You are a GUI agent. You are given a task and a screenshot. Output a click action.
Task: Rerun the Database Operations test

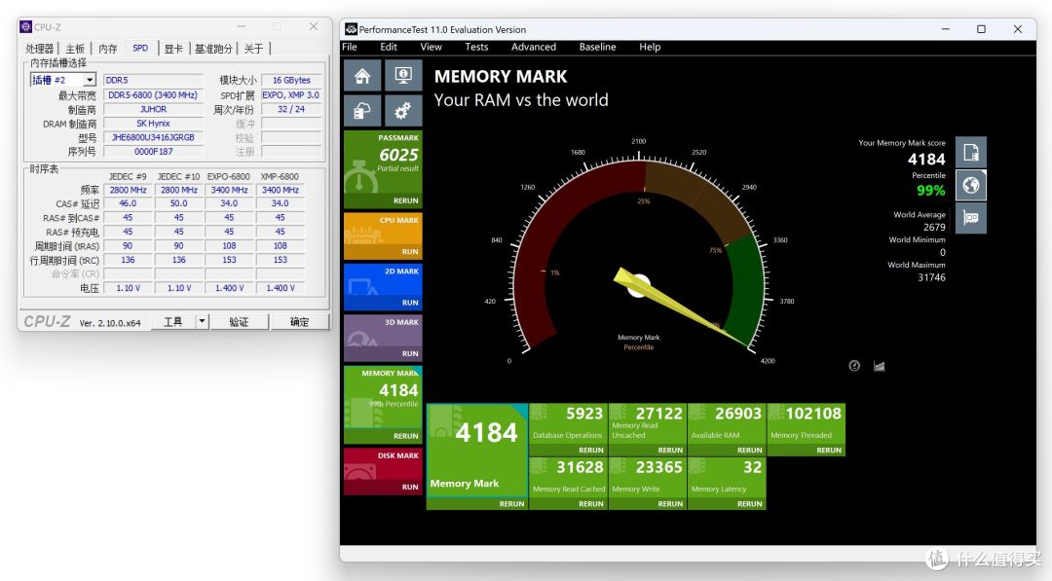(x=590, y=450)
